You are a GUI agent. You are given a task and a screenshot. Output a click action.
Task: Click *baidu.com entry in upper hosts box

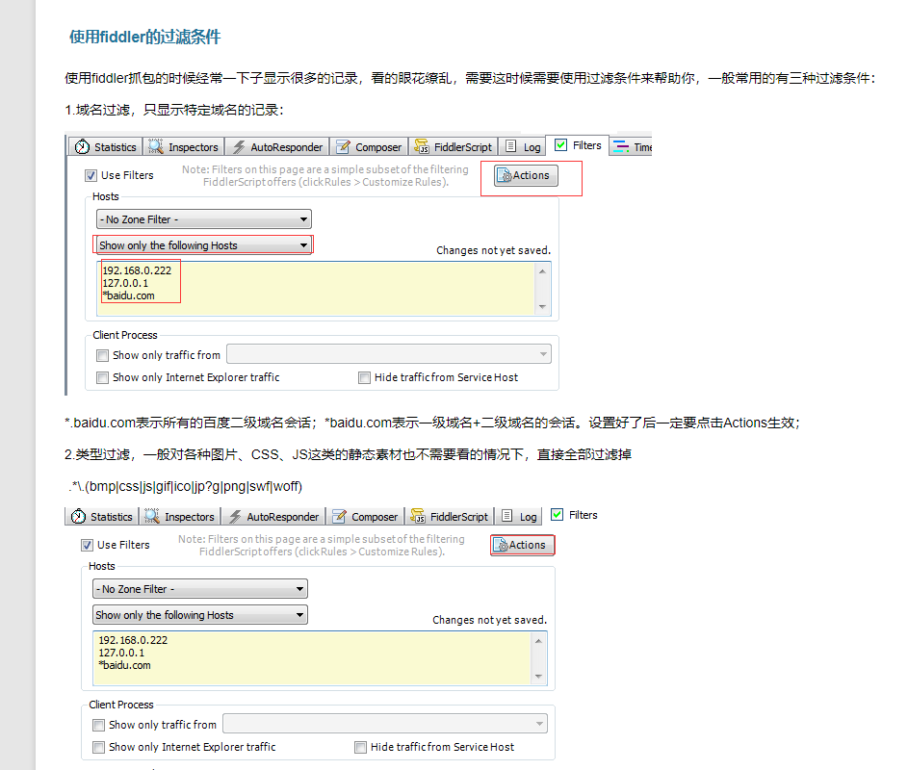[x=129, y=295]
